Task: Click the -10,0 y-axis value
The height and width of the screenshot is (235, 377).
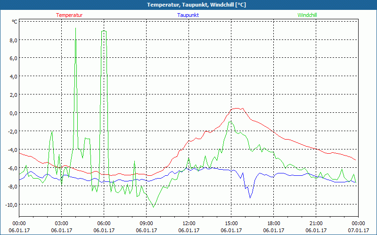Action: (x=11, y=204)
